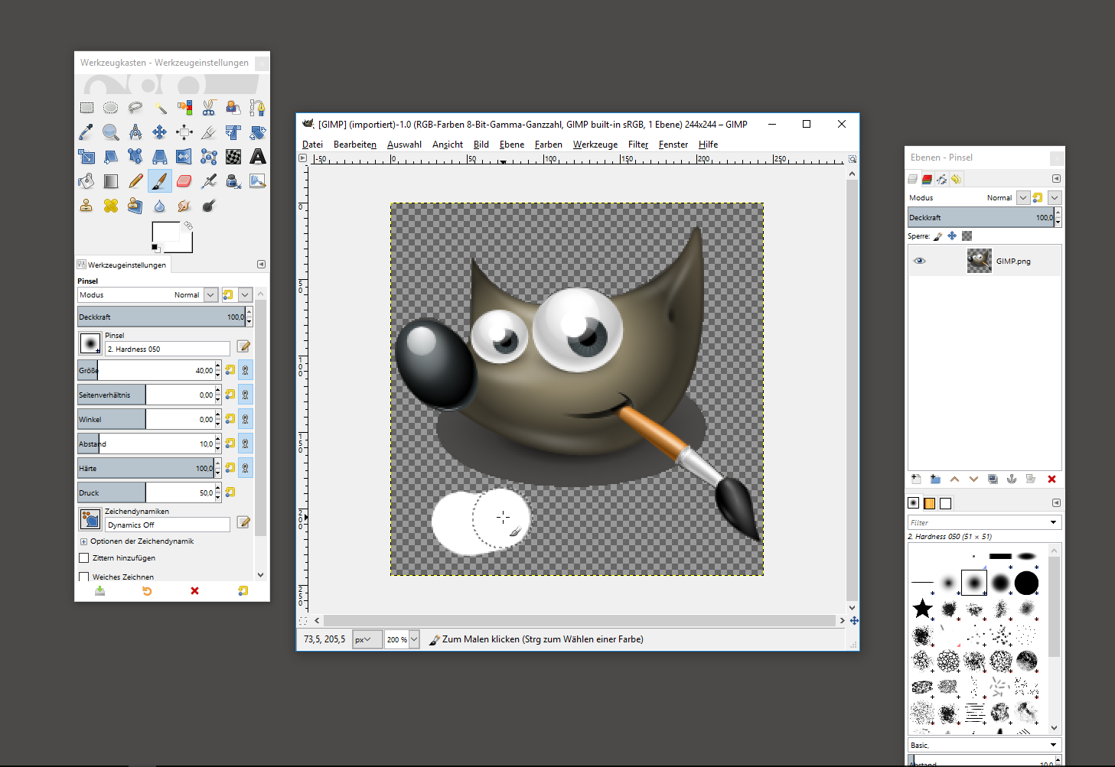Image resolution: width=1115 pixels, height=767 pixels.
Task: Open the Ebenen dock tab configuration menu
Action: (1056, 179)
